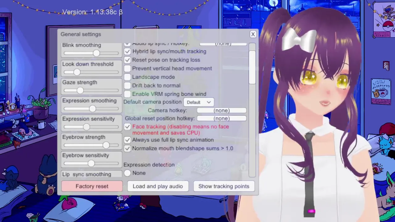This screenshot has height=222, width=395.
Task: Close the General settings window
Action: click(253, 34)
